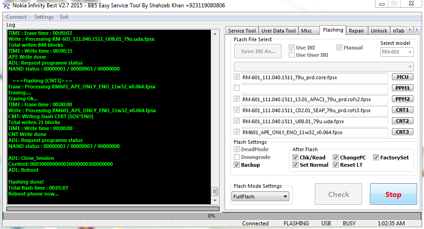Open the Select model RM-601 dropdown
The height and width of the screenshot is (229, 424).
coord(396,52)
